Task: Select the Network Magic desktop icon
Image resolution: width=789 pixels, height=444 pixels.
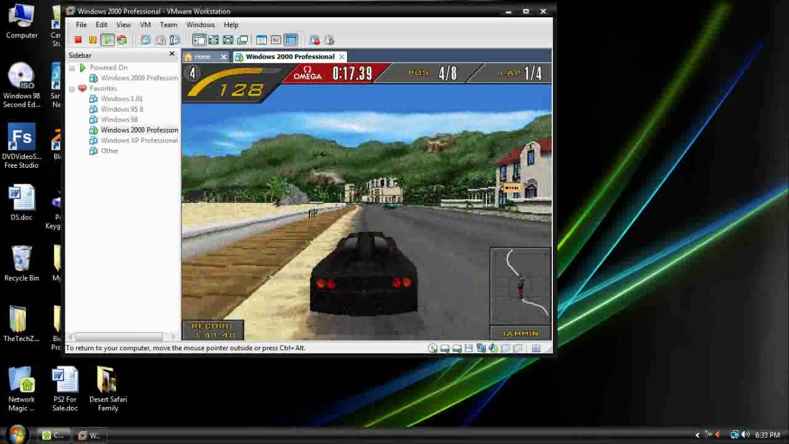Action: click(x=22, y=389)
